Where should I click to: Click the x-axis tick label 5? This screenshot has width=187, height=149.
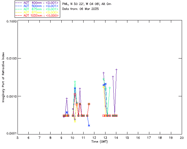[18, 138]
